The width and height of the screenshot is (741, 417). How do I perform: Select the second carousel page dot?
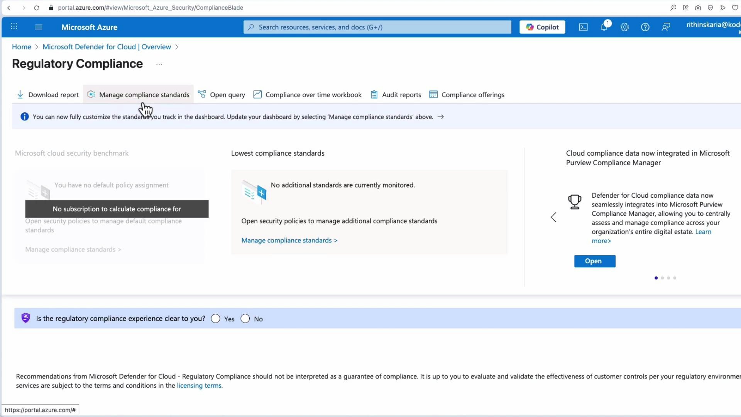[x=662, y=278]
